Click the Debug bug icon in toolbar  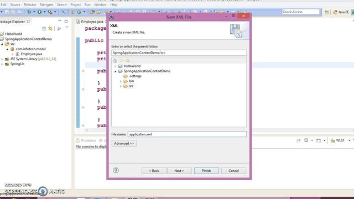[29, 12]
